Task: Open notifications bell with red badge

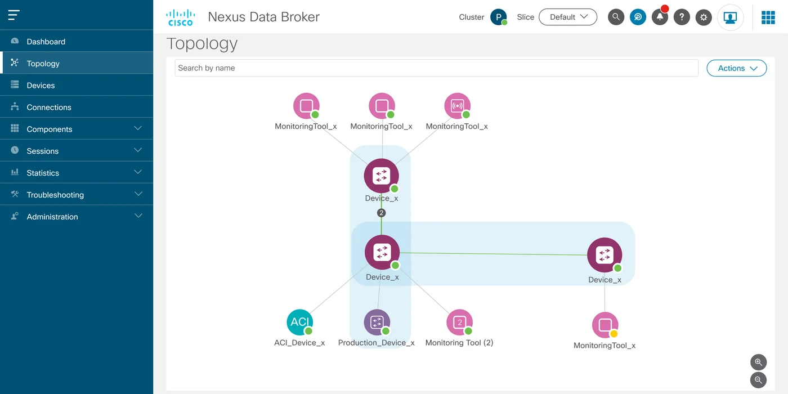Action: (x=660, y=17)
